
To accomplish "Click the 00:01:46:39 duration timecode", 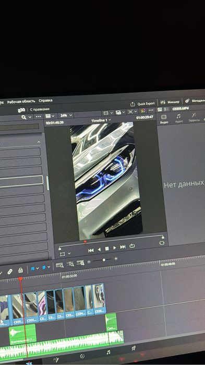I will [x=55, y=123].
